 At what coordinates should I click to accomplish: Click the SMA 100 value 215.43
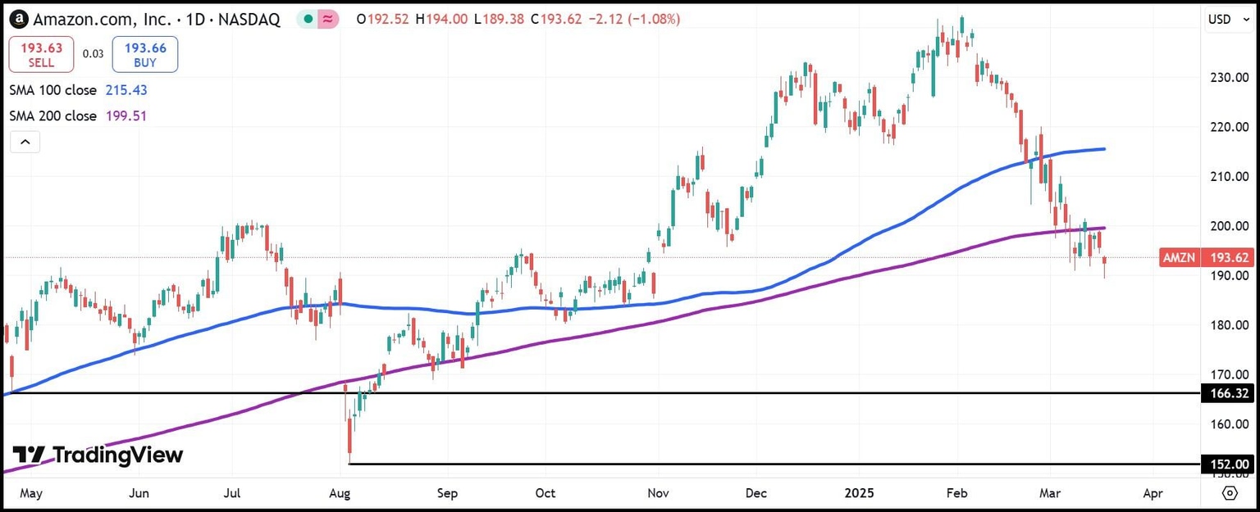tap(126, 90)
